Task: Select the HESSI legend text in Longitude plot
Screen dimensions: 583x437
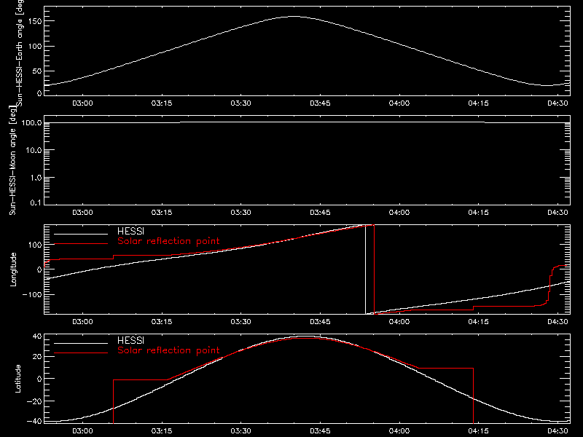Action: click(130, 231)
